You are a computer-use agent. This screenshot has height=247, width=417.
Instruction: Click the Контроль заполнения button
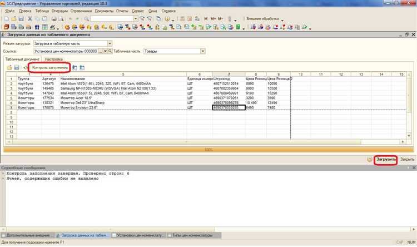coord(50,67)
